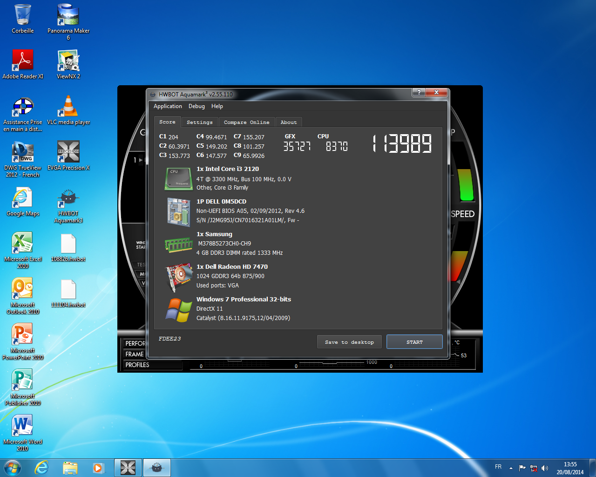Image resolution: width=596 pixels, height=477 pixels.
Task: Open the network tray icon
Action: pos(534,468)
